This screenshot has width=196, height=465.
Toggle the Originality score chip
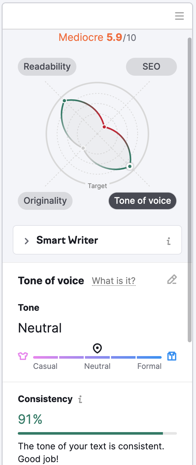(45, 201)
